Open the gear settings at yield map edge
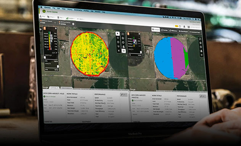This screenshot has height=146, width=241. click(x=41, y=29)
